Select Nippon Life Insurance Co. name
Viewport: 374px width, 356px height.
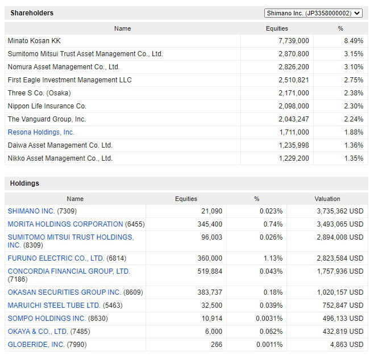click(x=47, y=106)
